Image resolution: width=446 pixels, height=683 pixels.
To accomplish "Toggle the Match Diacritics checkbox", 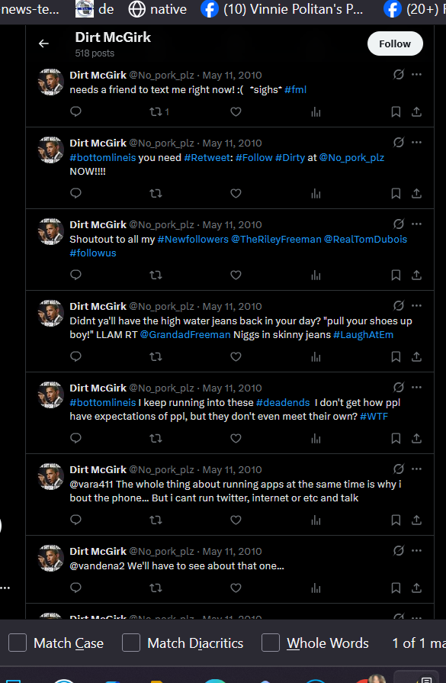I will point(131,643).
